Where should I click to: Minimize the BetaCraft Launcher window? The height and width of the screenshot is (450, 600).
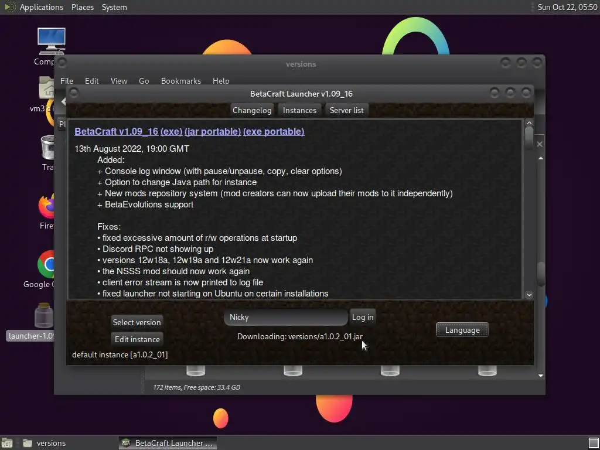click(x=495, y=93)
